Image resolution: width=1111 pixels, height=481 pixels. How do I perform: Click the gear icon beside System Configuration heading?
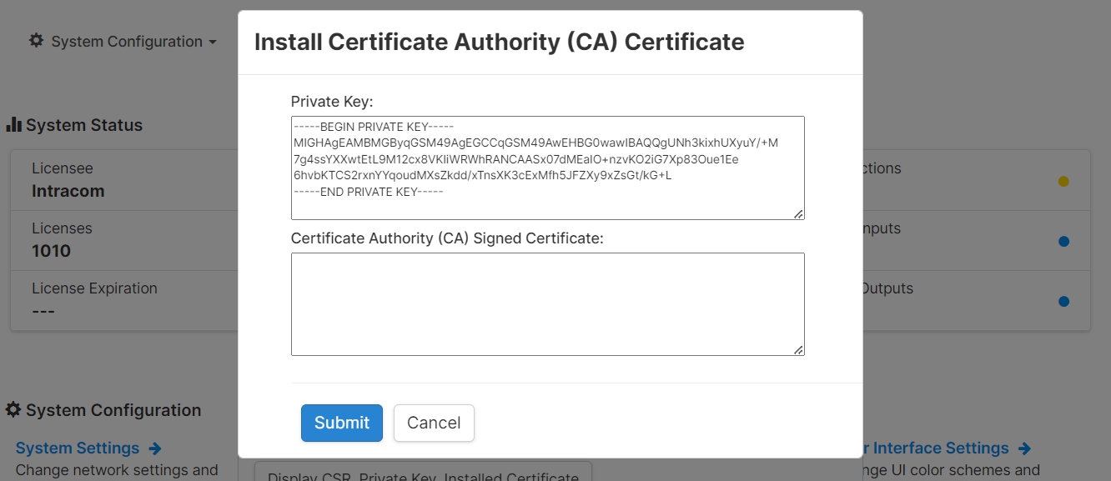(x=13, y=410)
